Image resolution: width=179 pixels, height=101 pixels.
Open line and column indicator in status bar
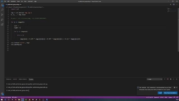pyautogui.click(x=149, y=97)
